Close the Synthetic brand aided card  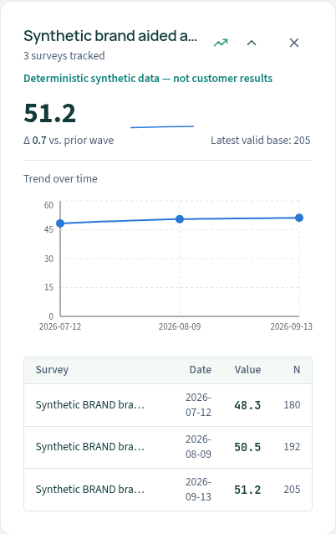pos(294,43)
